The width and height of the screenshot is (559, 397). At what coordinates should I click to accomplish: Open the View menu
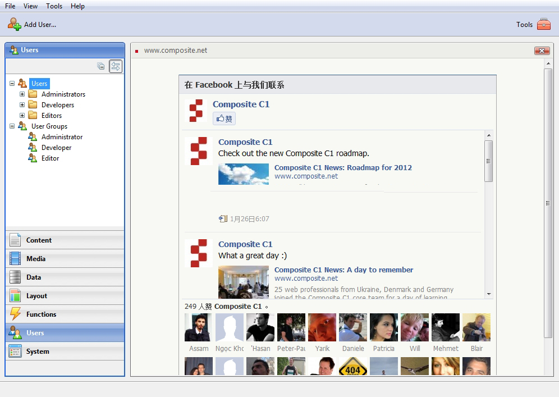[31, 6]
